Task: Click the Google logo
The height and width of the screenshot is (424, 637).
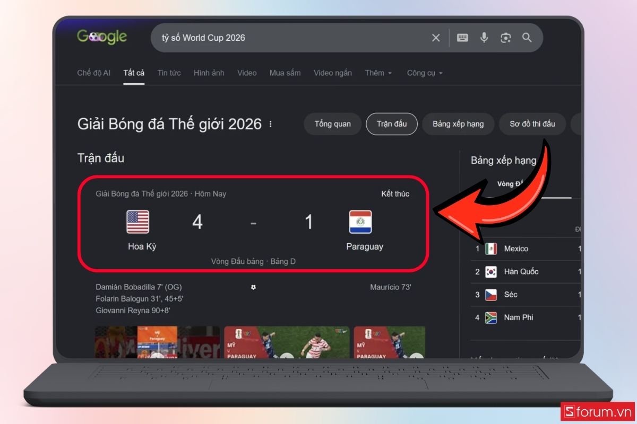Action: coord(102,37)
